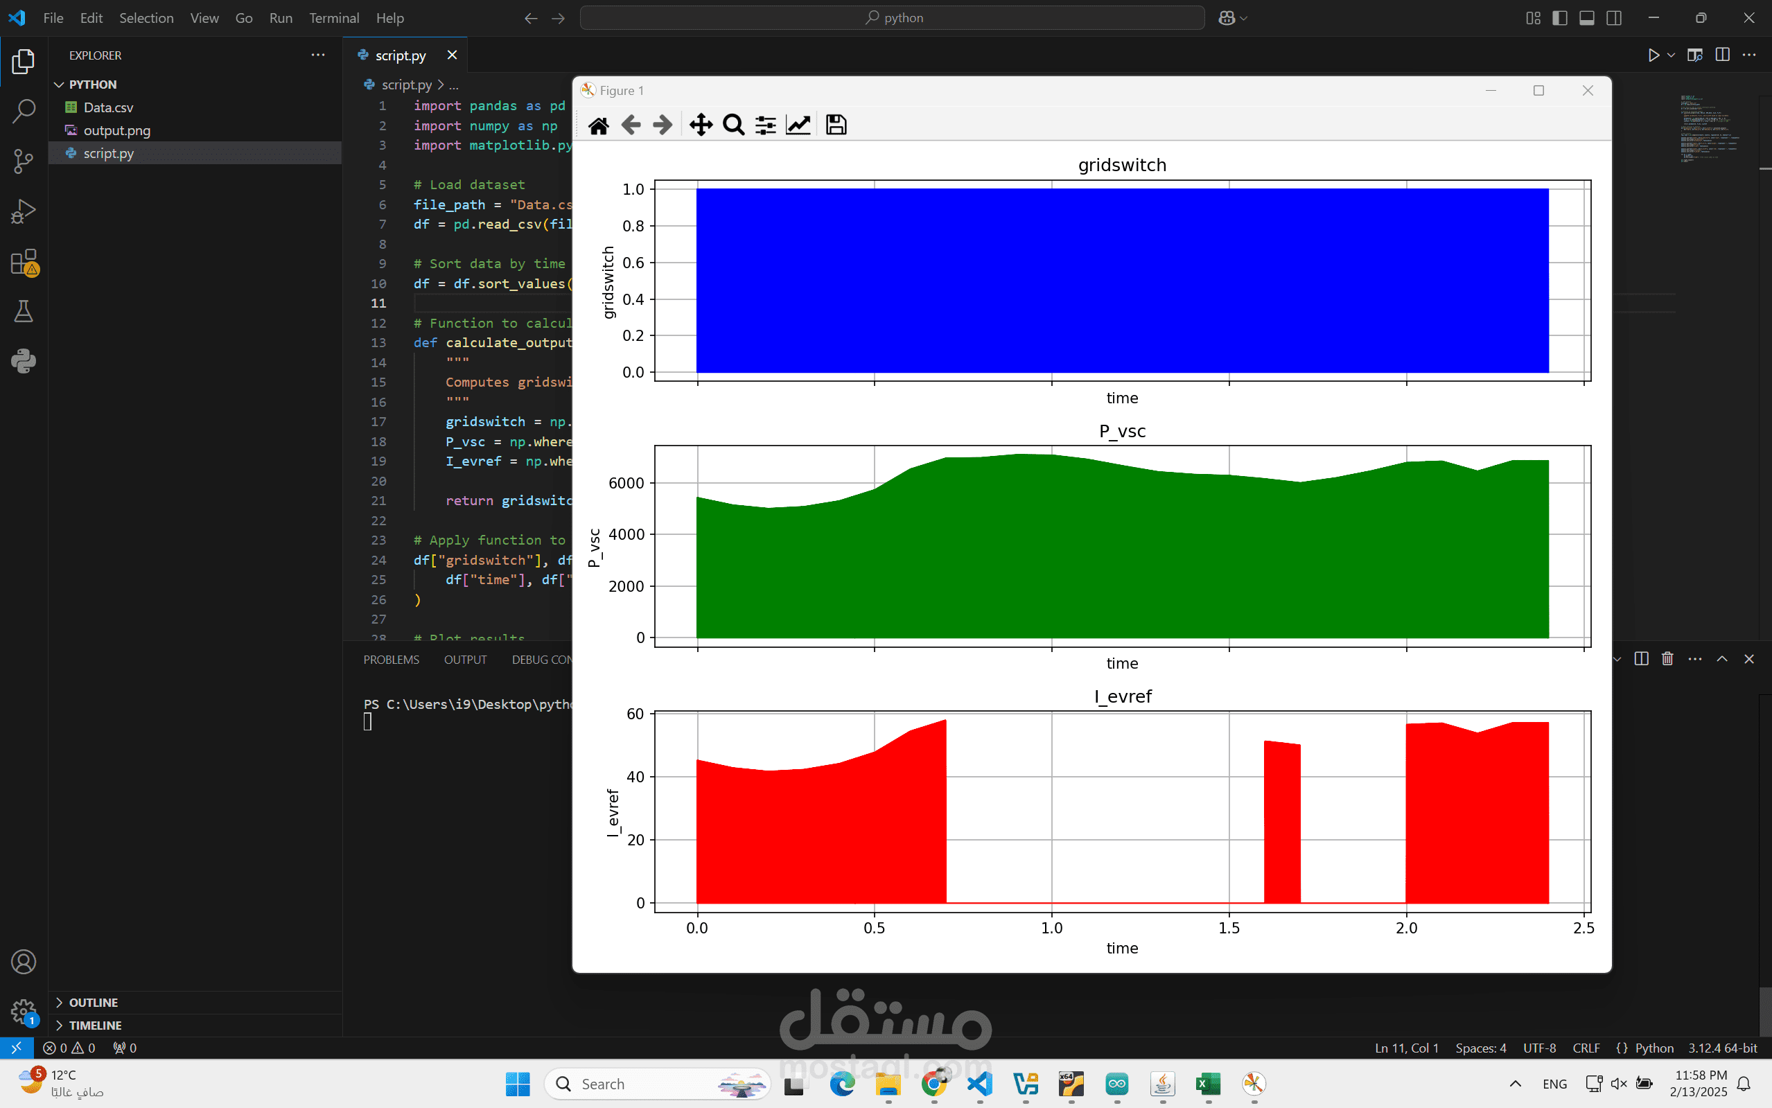Click the Spaces: 4 indentation status
1772x1108 pixels.
point(1480,1048)
